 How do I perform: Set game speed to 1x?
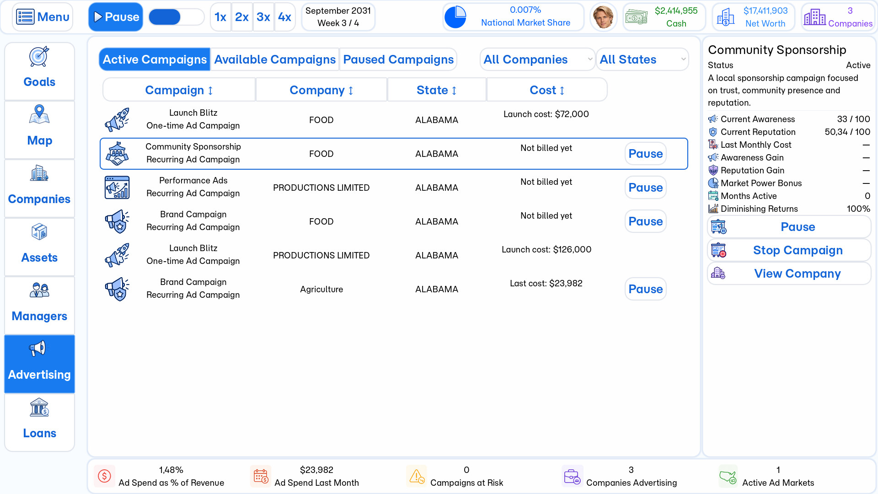pyautogui.click(x=220, y=17)
